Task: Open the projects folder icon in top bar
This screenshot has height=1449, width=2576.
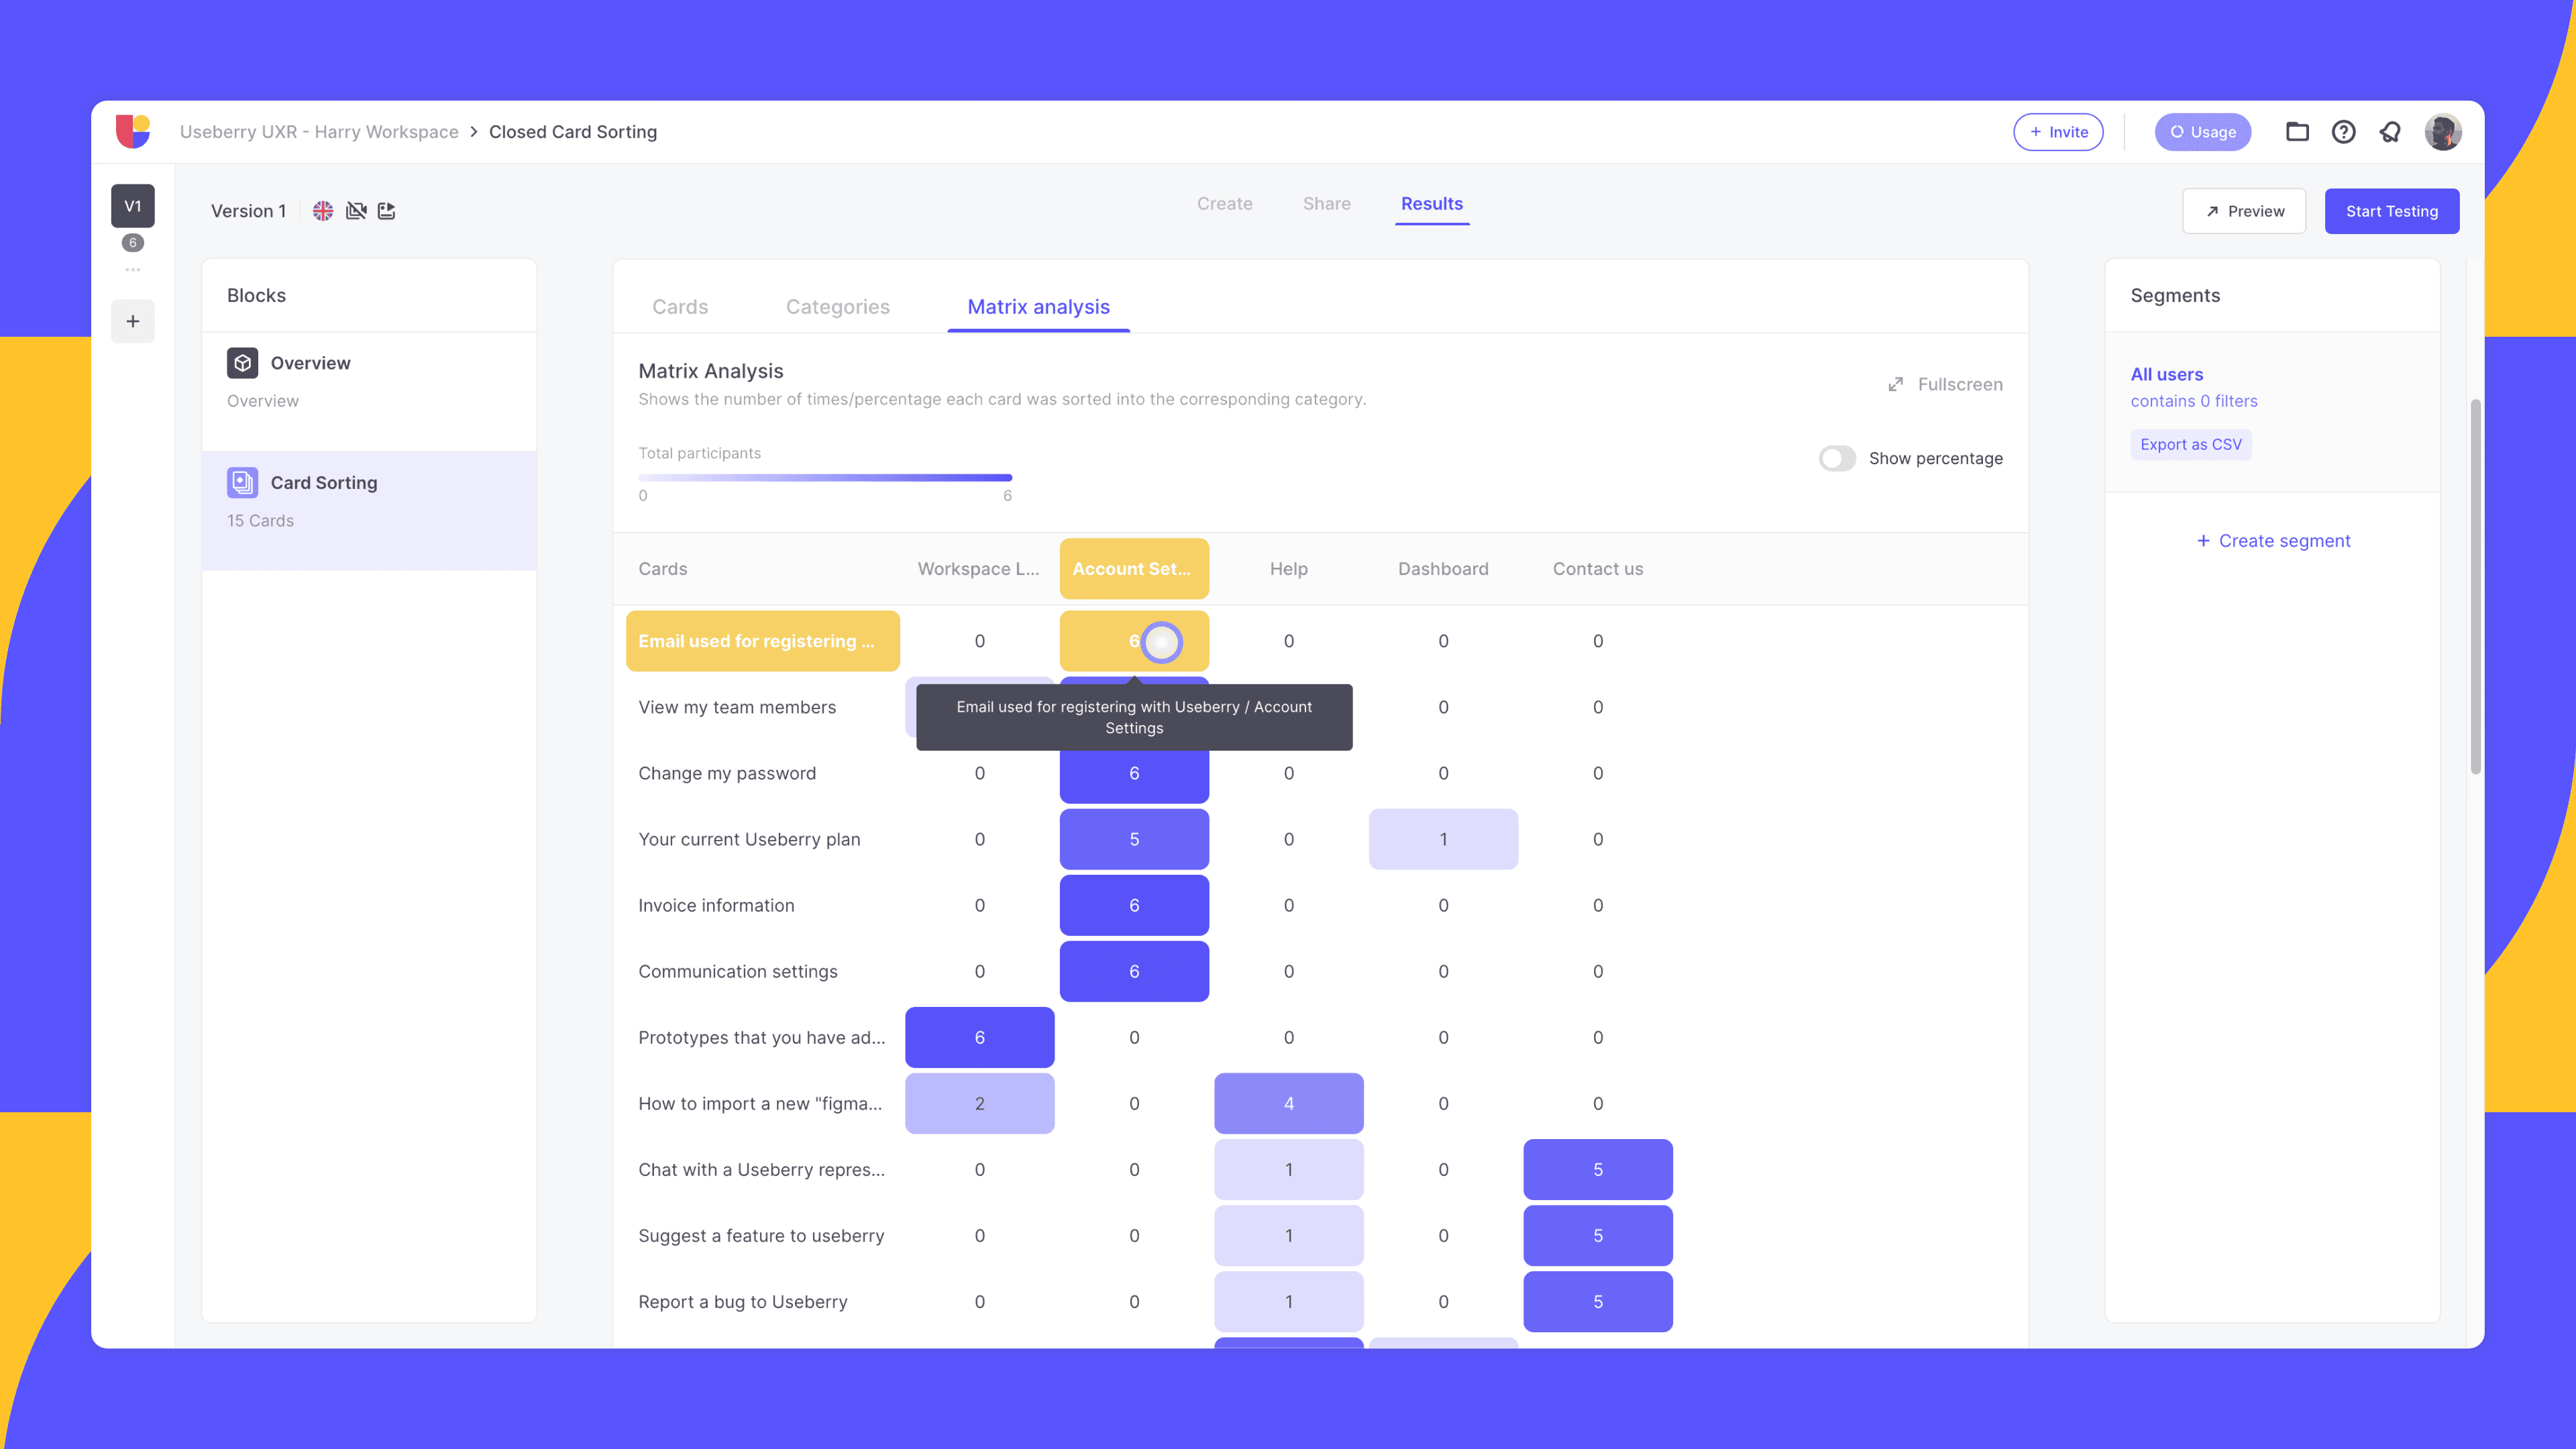Action: [x=2297, y=131]
